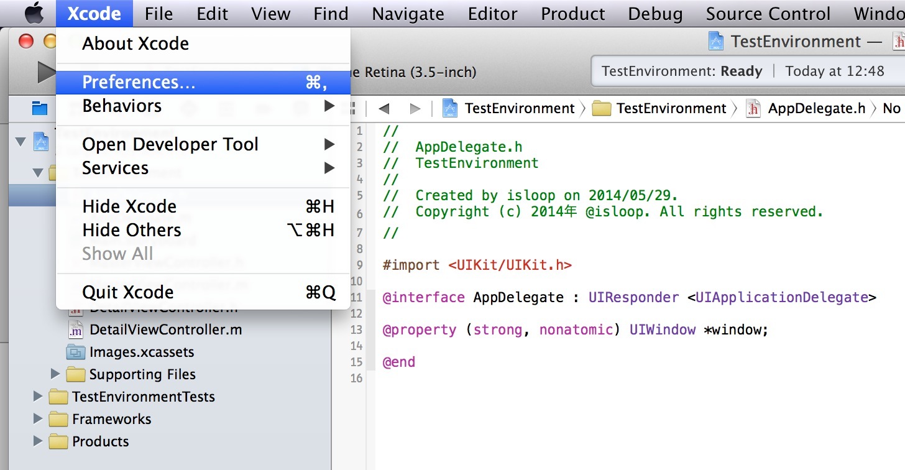
Task: Expand the Products folder
Action: point(38,441)
